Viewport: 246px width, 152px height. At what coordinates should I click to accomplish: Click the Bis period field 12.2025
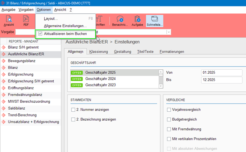(222, 80)
